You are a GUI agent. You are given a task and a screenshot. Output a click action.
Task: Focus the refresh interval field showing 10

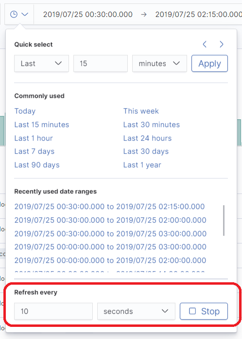point(53,311)
